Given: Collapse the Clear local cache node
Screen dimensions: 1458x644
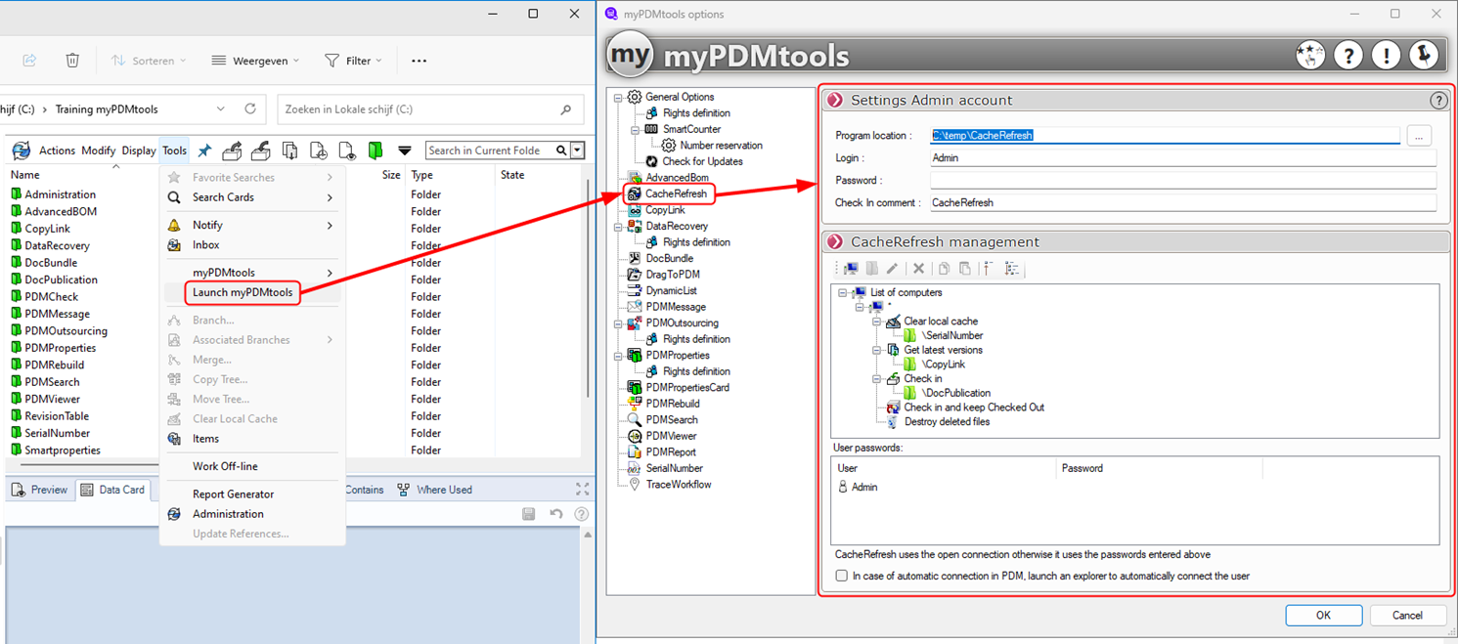Looking at the screenshot, I should click(877, 321).
